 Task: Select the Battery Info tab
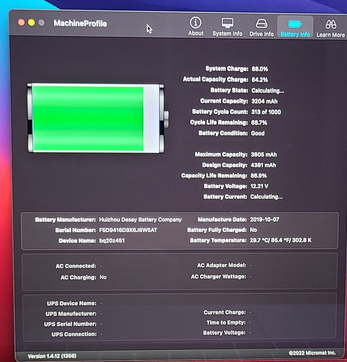295,28
